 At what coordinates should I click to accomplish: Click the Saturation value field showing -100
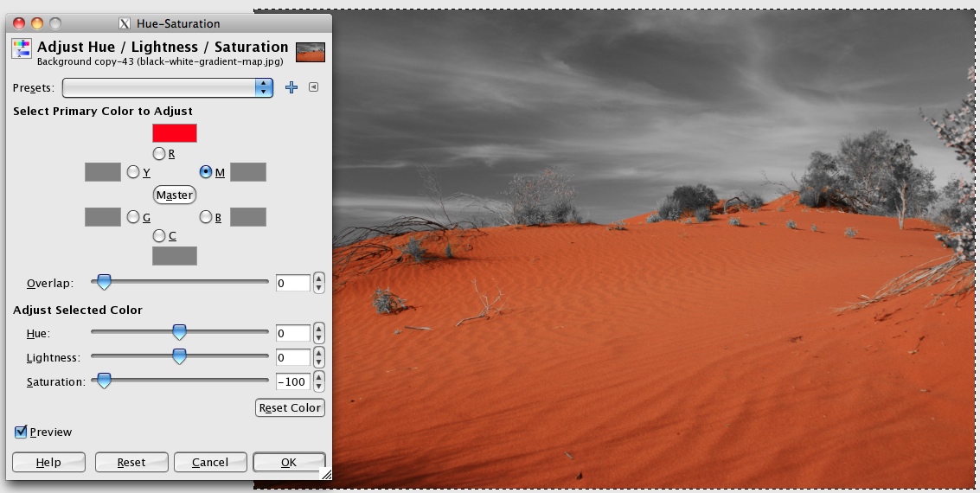tap(293, 381)
